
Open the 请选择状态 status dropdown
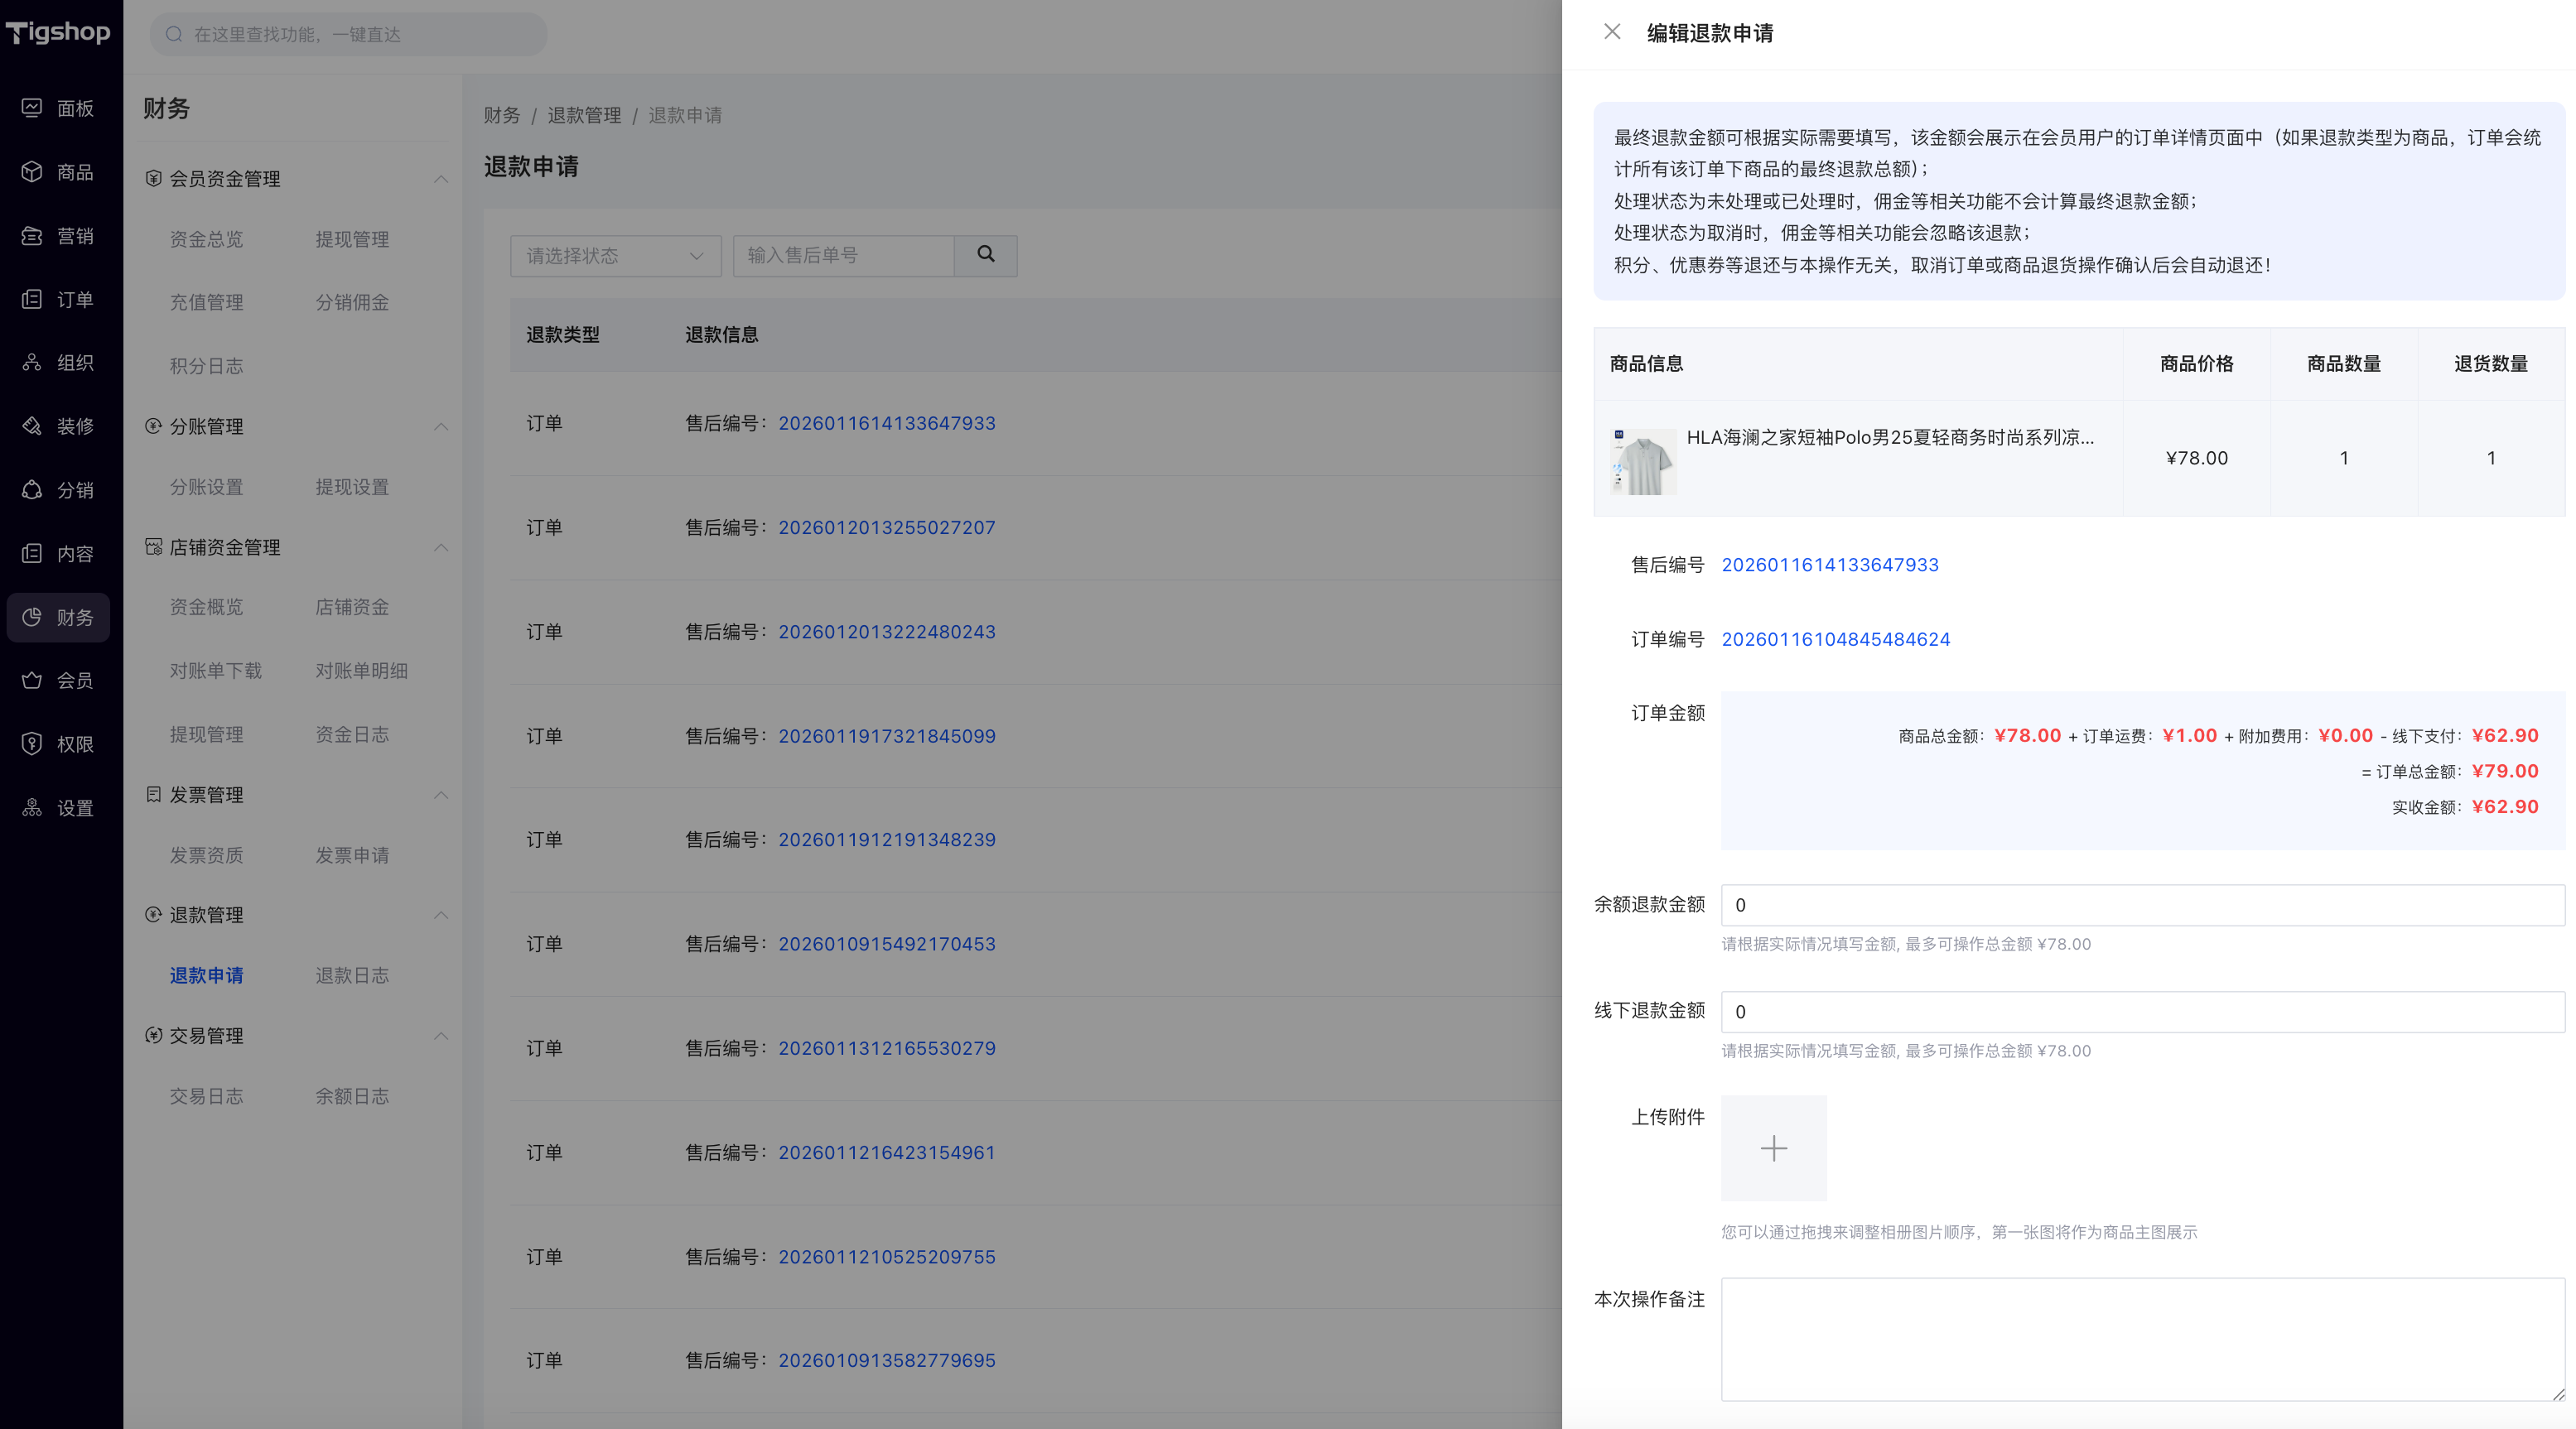point(615,256)
